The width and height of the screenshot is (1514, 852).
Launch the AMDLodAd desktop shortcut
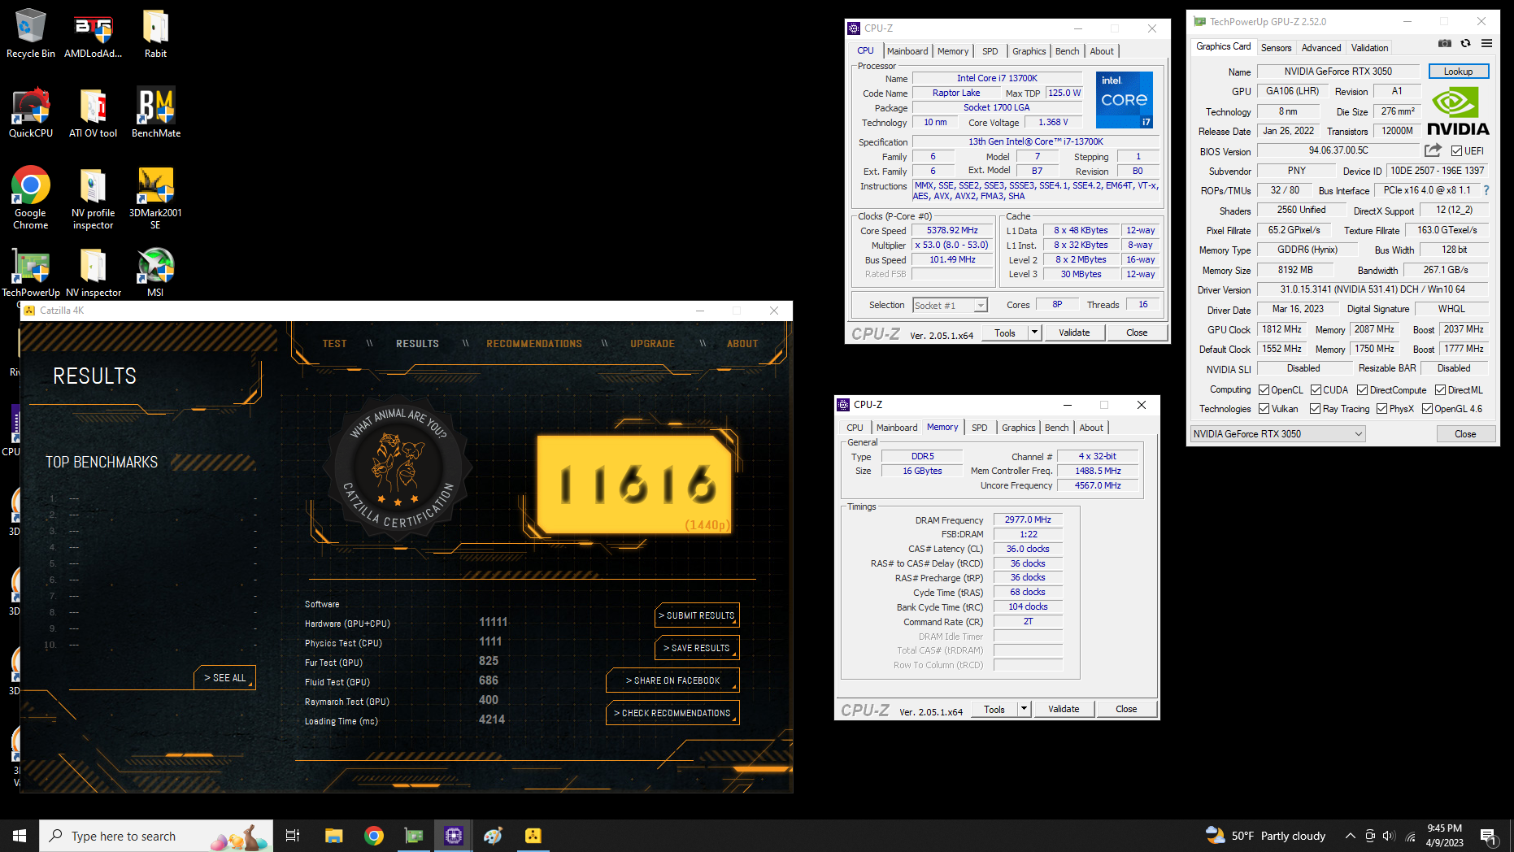(93, 34)
